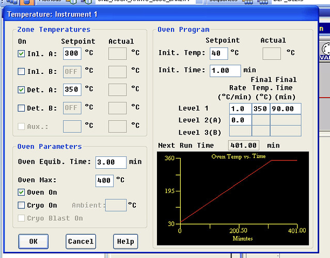Screen dimensions: 330x258
Task: Click the Level 2(A) Rate cell
Action: pos(240,120)
